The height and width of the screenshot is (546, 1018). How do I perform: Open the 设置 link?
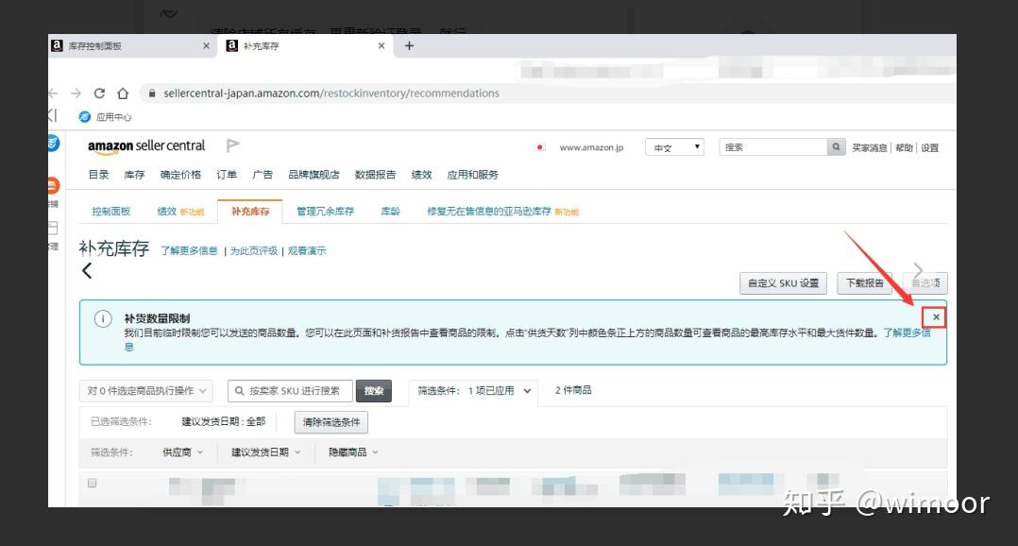(929, 148)
